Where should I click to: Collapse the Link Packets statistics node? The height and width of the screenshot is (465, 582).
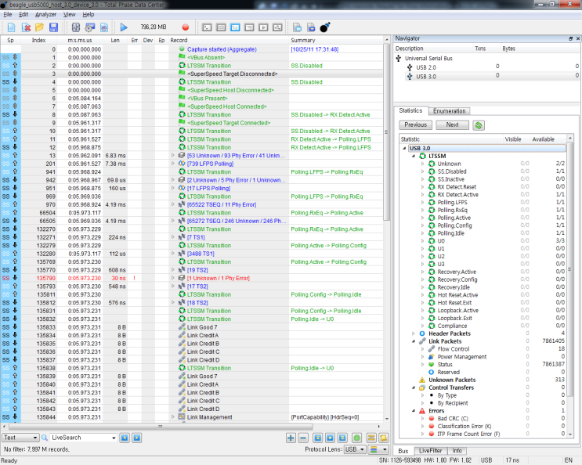pos(413,341)
